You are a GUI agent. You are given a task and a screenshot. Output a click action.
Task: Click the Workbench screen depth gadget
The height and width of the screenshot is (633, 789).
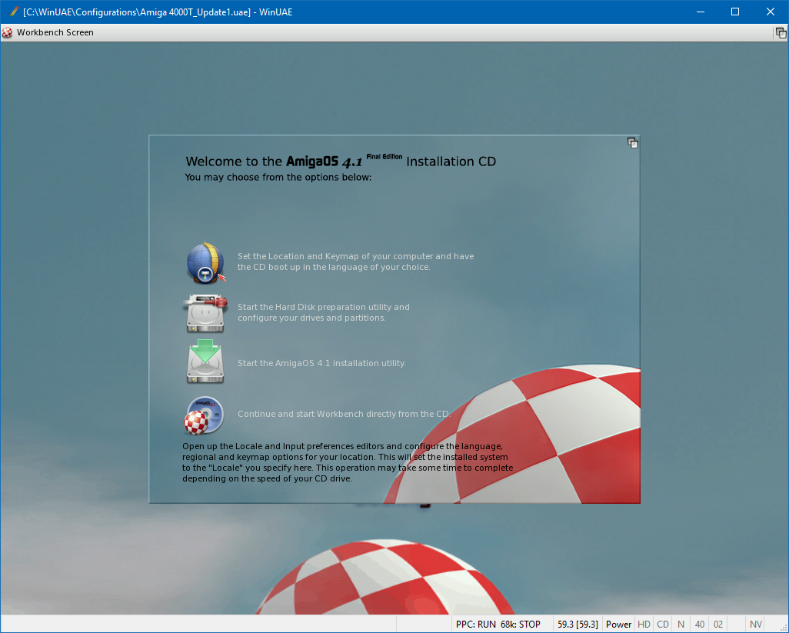click(781, 32)
